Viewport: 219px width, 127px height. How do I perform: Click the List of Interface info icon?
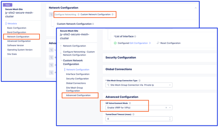point(135,36)
